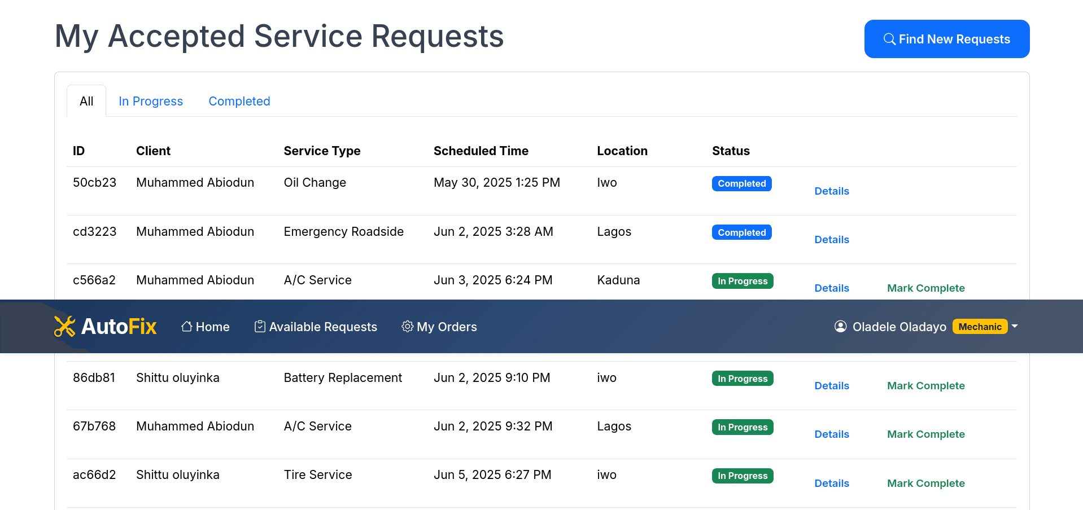Click the Tire Service cell
The width and height of the screenshot is (1083, 510).
[x=318, y=475]
